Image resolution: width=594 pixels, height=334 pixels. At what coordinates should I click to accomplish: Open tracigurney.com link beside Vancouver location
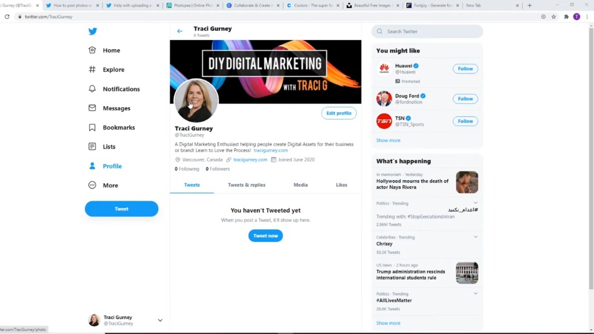(x=250, y=159)
